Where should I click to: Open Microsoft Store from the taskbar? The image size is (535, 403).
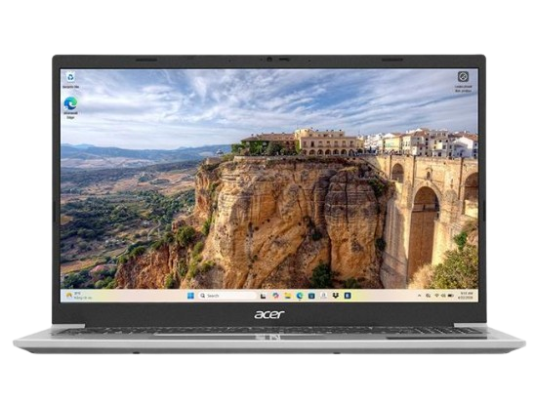point(311,296)
